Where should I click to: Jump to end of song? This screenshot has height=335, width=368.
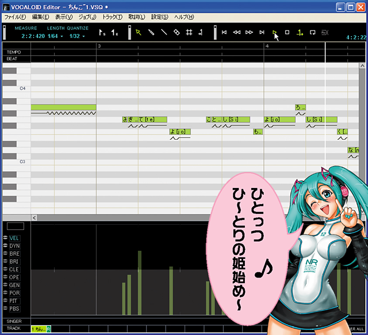pyautogui.click(x=262, y=32)
